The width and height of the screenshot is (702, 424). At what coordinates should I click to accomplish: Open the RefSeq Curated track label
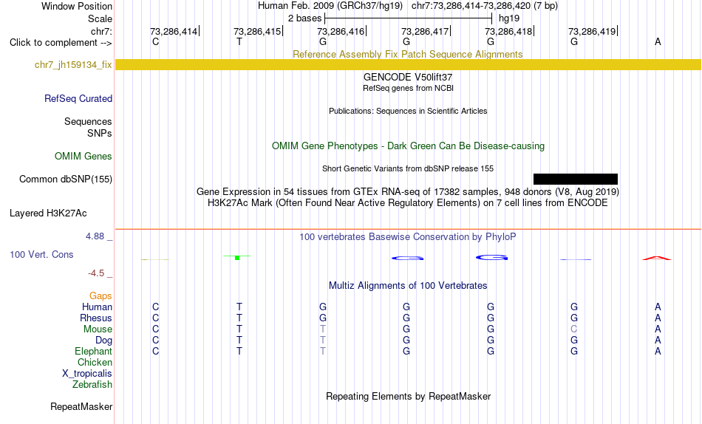[78, 98]
